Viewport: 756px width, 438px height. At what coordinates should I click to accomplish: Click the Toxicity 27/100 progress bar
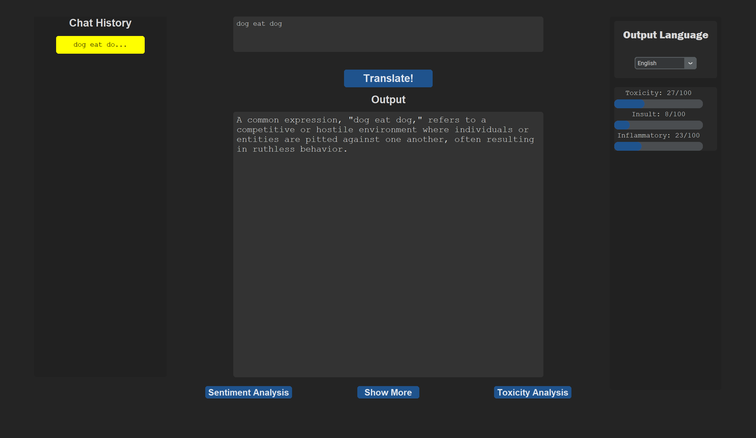click(x=658, y=104)
